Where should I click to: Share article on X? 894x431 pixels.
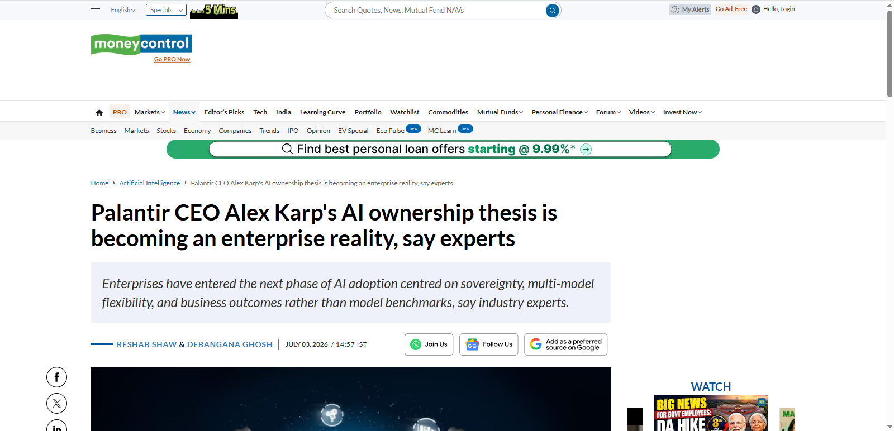click(x=56, y=403)
